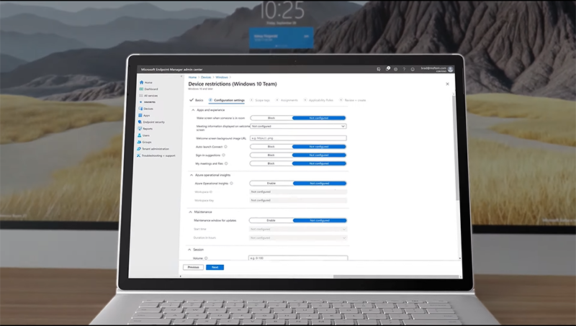
Task: Open Tenant administration icon
Action: coord(139,149)
